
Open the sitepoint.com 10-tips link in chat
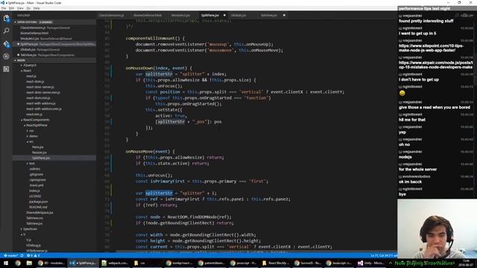tap(431, 48)
